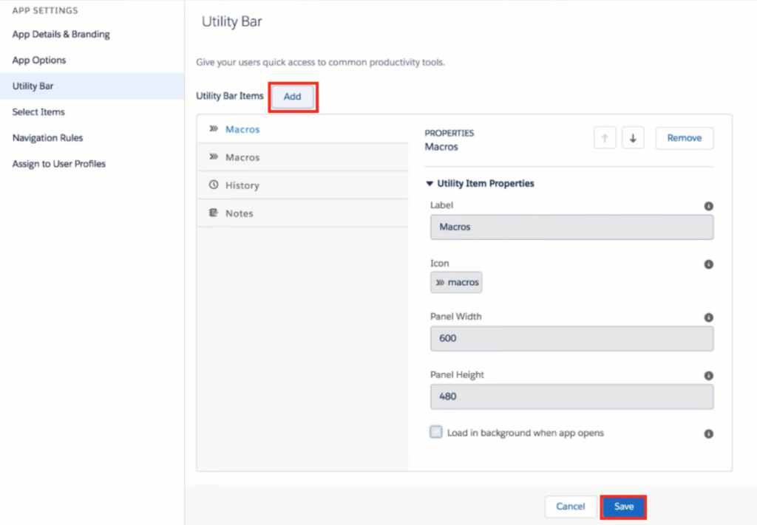Select the Notes utility item

coord(302,213)
